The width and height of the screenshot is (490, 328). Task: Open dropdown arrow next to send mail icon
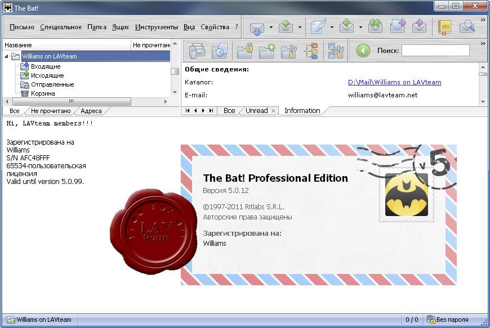300,27
